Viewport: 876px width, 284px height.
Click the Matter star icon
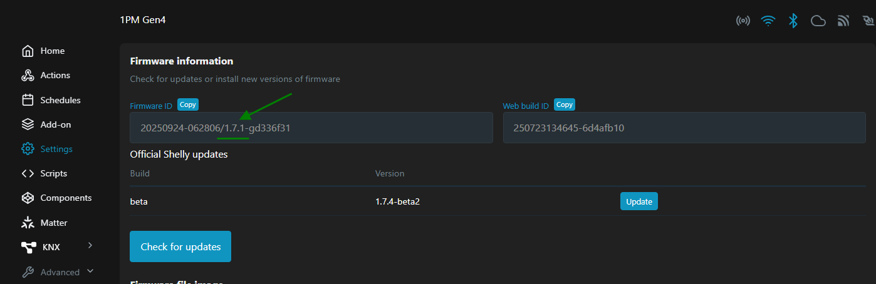coord(28,223)
